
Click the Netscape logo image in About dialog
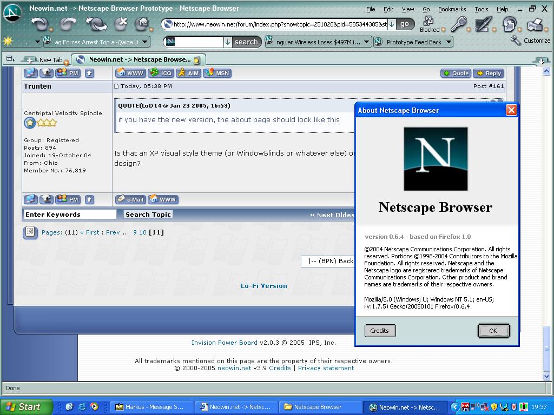(436, 159)
